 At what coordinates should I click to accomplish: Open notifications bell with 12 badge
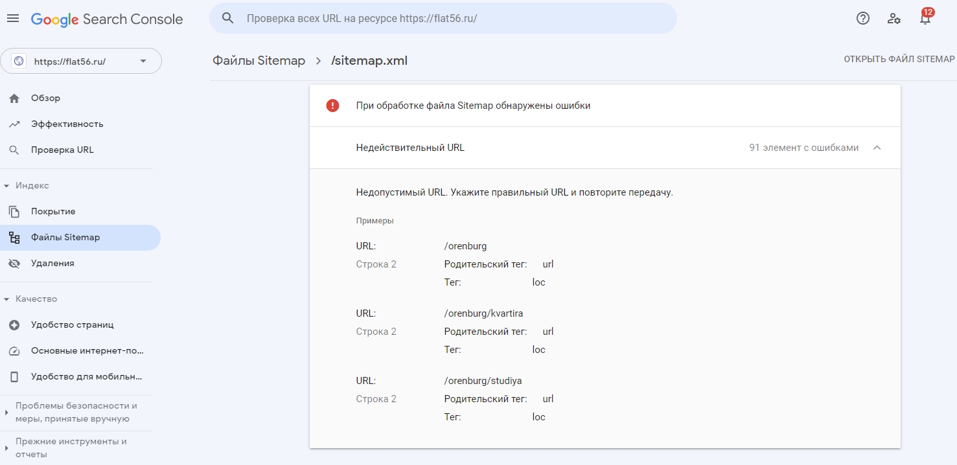925,17
